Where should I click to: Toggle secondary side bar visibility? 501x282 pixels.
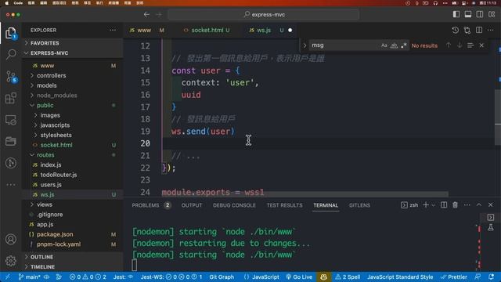coord(480,14)
